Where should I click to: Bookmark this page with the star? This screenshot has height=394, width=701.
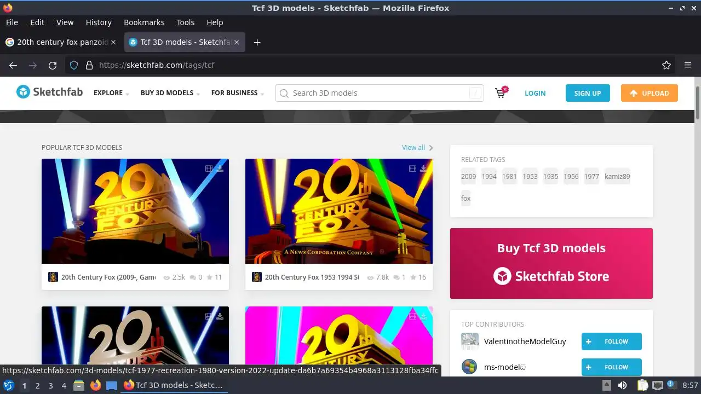click(666, 65)
